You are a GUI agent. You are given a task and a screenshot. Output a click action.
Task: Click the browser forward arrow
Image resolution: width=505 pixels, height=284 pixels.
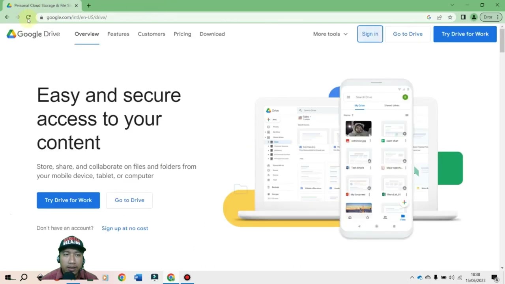pyautogui.click(x=18, y=17)
